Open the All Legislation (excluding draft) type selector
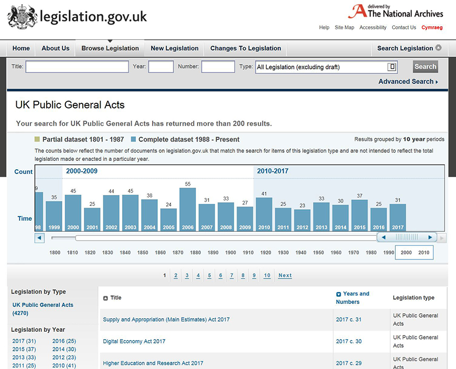The width and height of the screenshot is (456, 369). [320, 67]
